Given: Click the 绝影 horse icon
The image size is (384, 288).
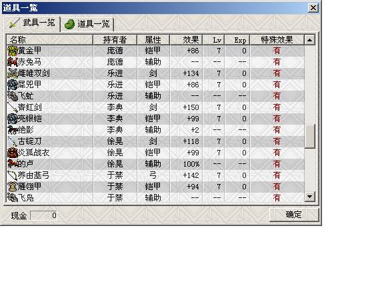Looking at the screenshot, I should (x=12, y=130).
